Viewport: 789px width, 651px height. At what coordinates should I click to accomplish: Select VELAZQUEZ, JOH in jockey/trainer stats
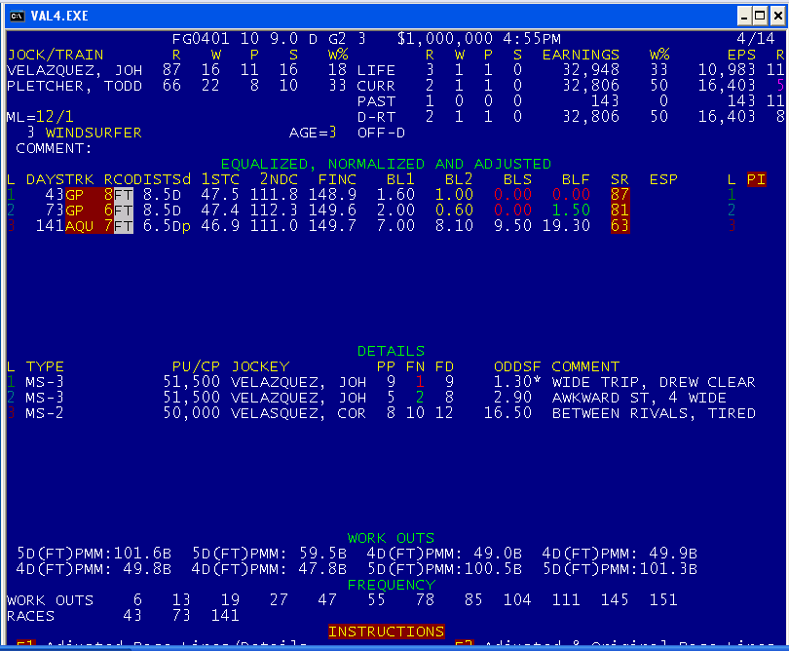point(74,70)
